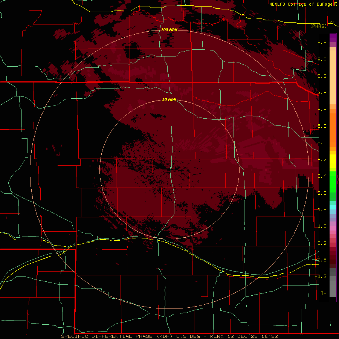
Task: Pick the pink segment of the color bar
Action: point(333,228)
